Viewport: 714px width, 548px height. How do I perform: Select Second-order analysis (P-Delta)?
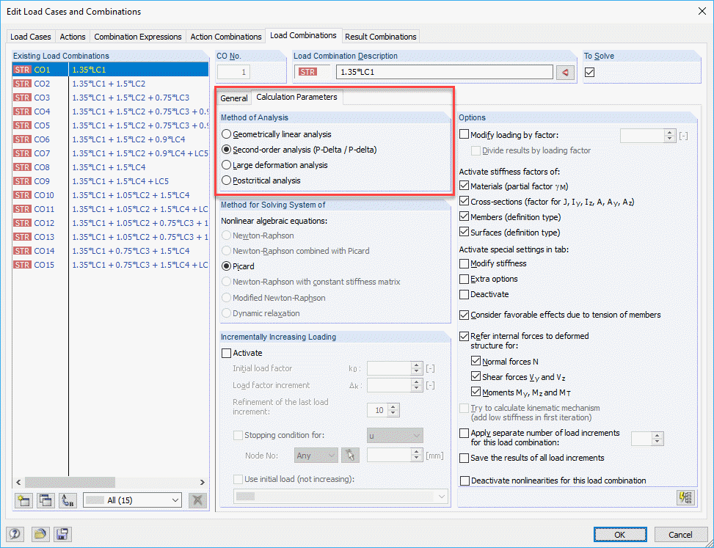226,150
